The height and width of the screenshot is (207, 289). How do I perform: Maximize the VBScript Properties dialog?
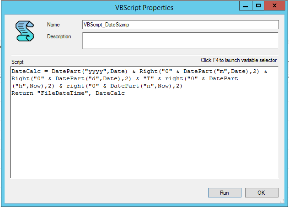[x=258, y=5]
